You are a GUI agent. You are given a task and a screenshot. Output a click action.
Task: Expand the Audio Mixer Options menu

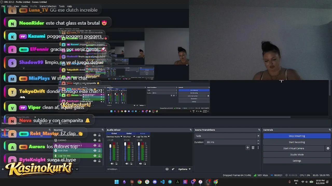click(x=184, y=169)
